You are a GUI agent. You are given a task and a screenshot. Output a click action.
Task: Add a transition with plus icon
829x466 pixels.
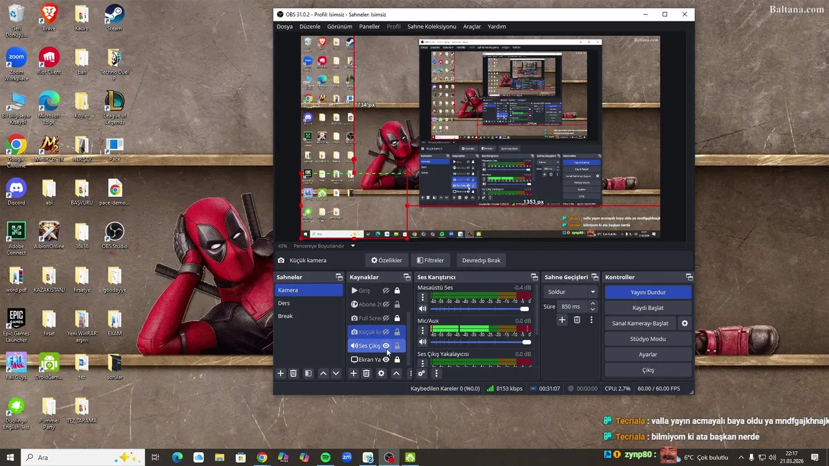(x=562, y=320)
